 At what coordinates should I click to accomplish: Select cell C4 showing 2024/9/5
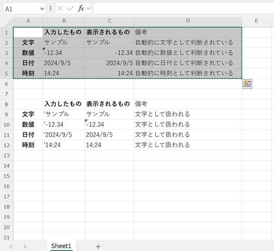click(109, 63)
